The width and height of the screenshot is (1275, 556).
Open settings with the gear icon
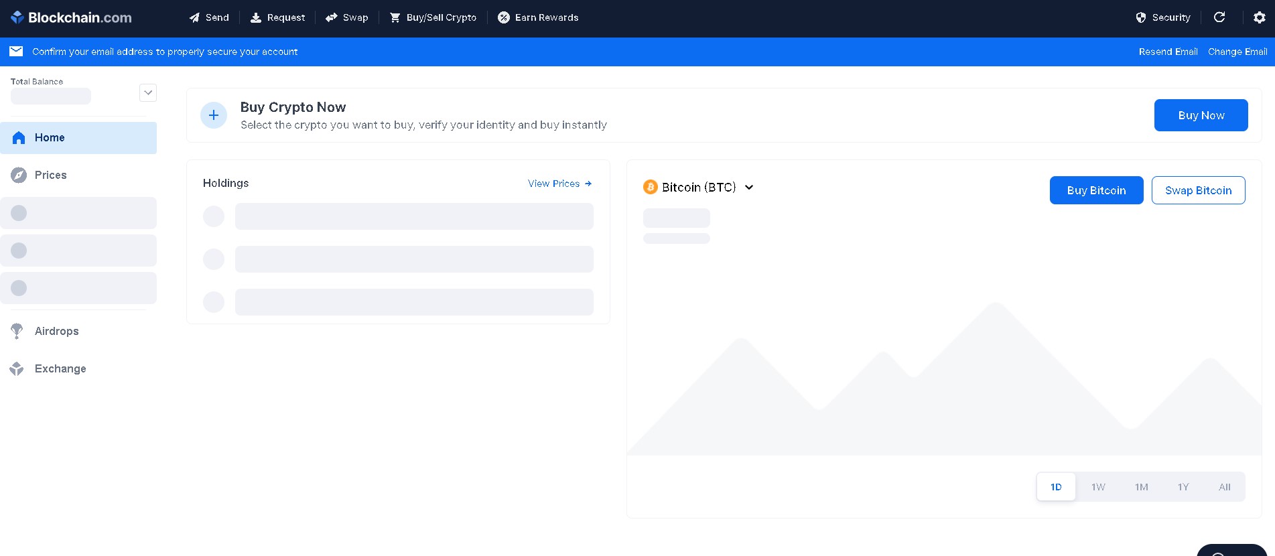click(1260, 17)
